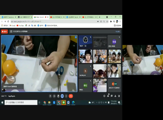Viewport: 163px width, 120px height.
Task: Open the in-call chat panel
Action: (x=112, y=96)
